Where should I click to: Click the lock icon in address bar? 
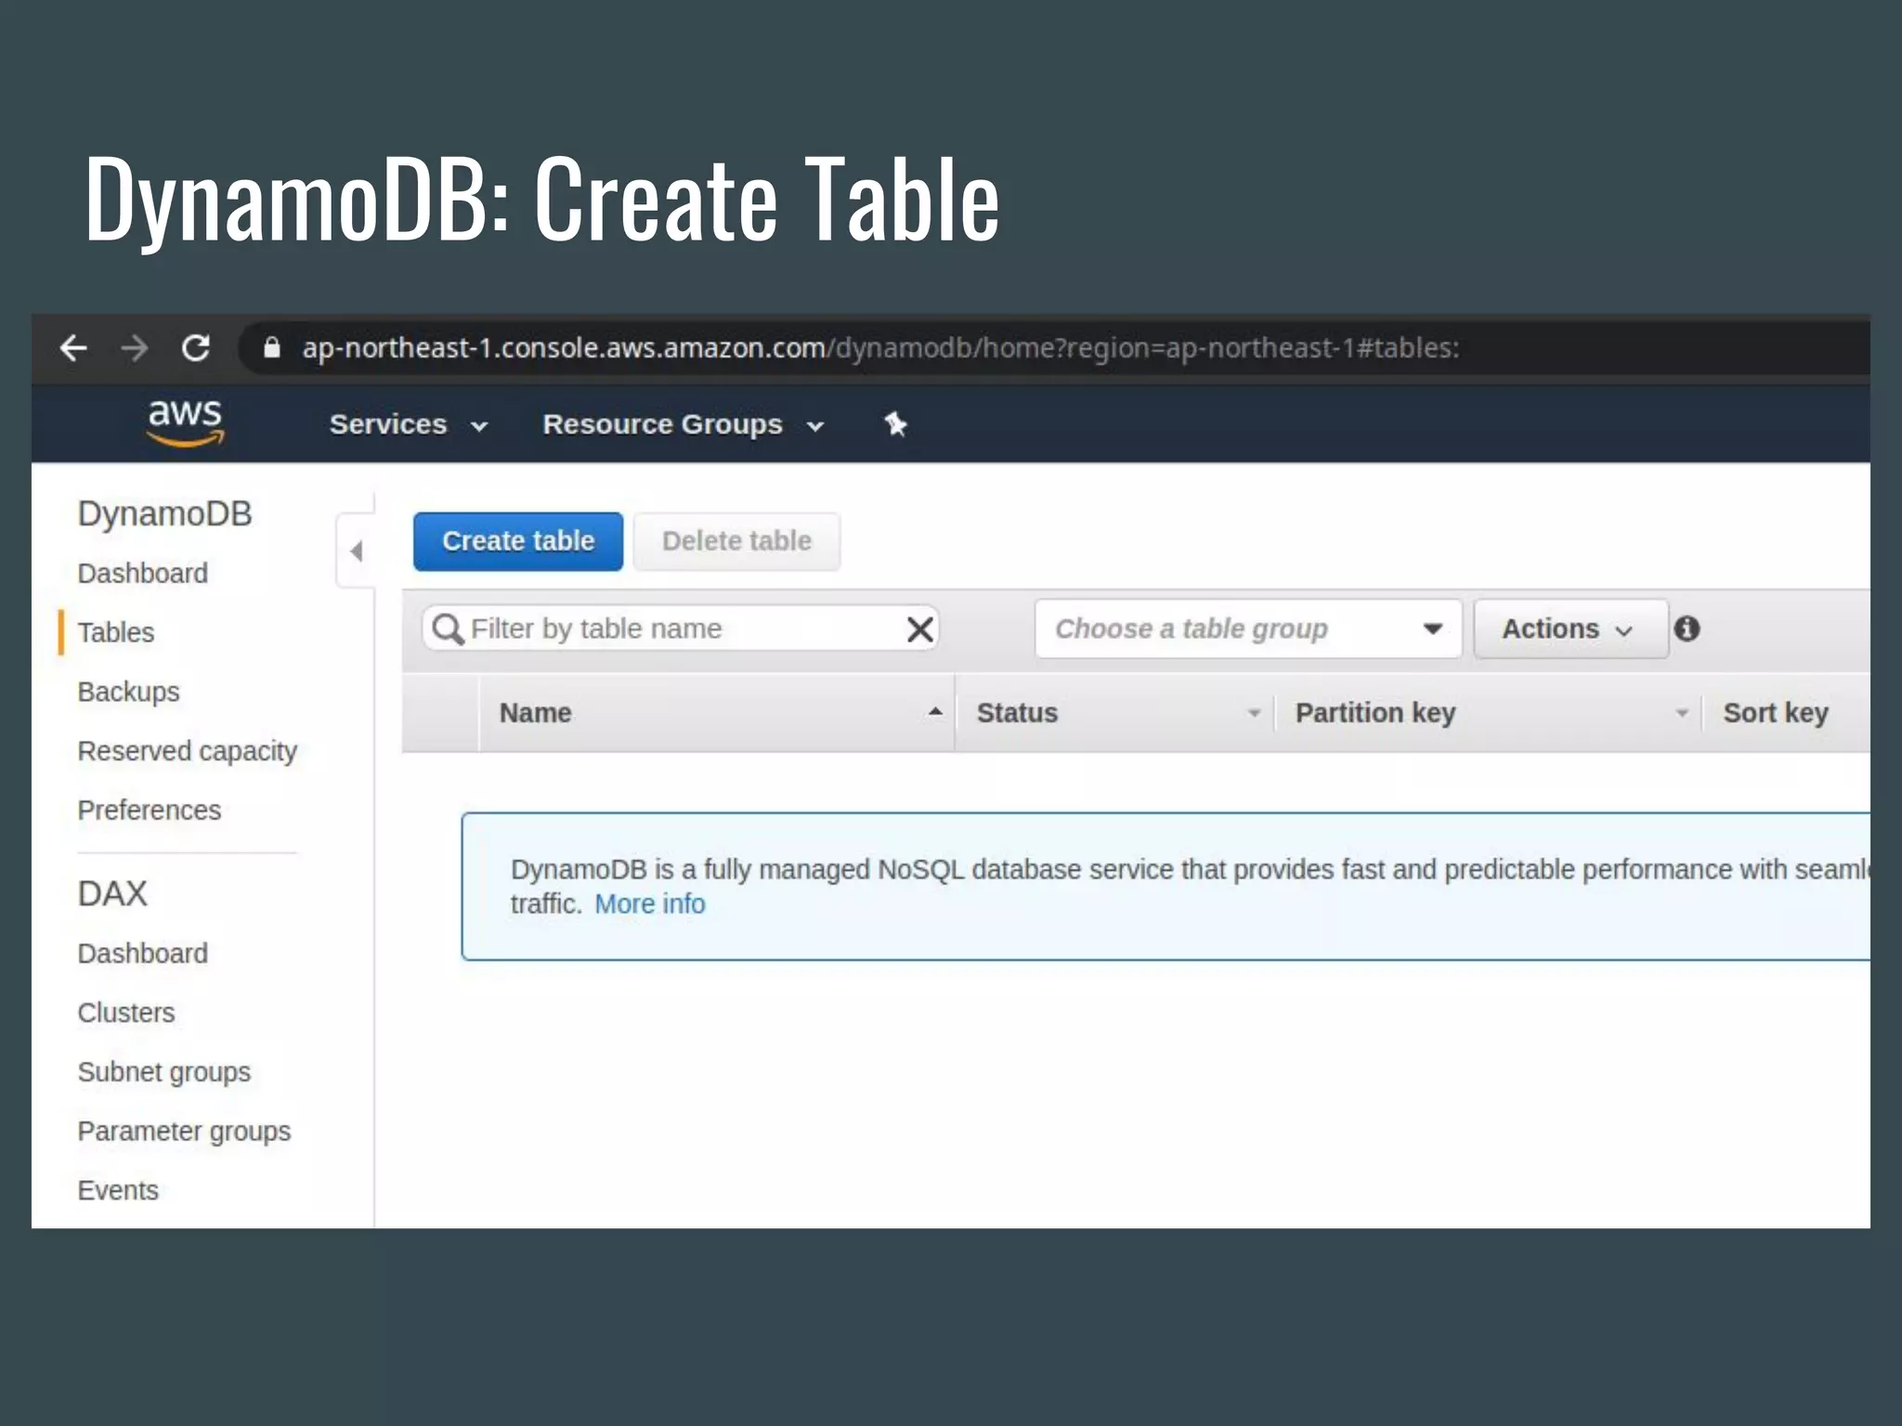click(x=271, y=348)
